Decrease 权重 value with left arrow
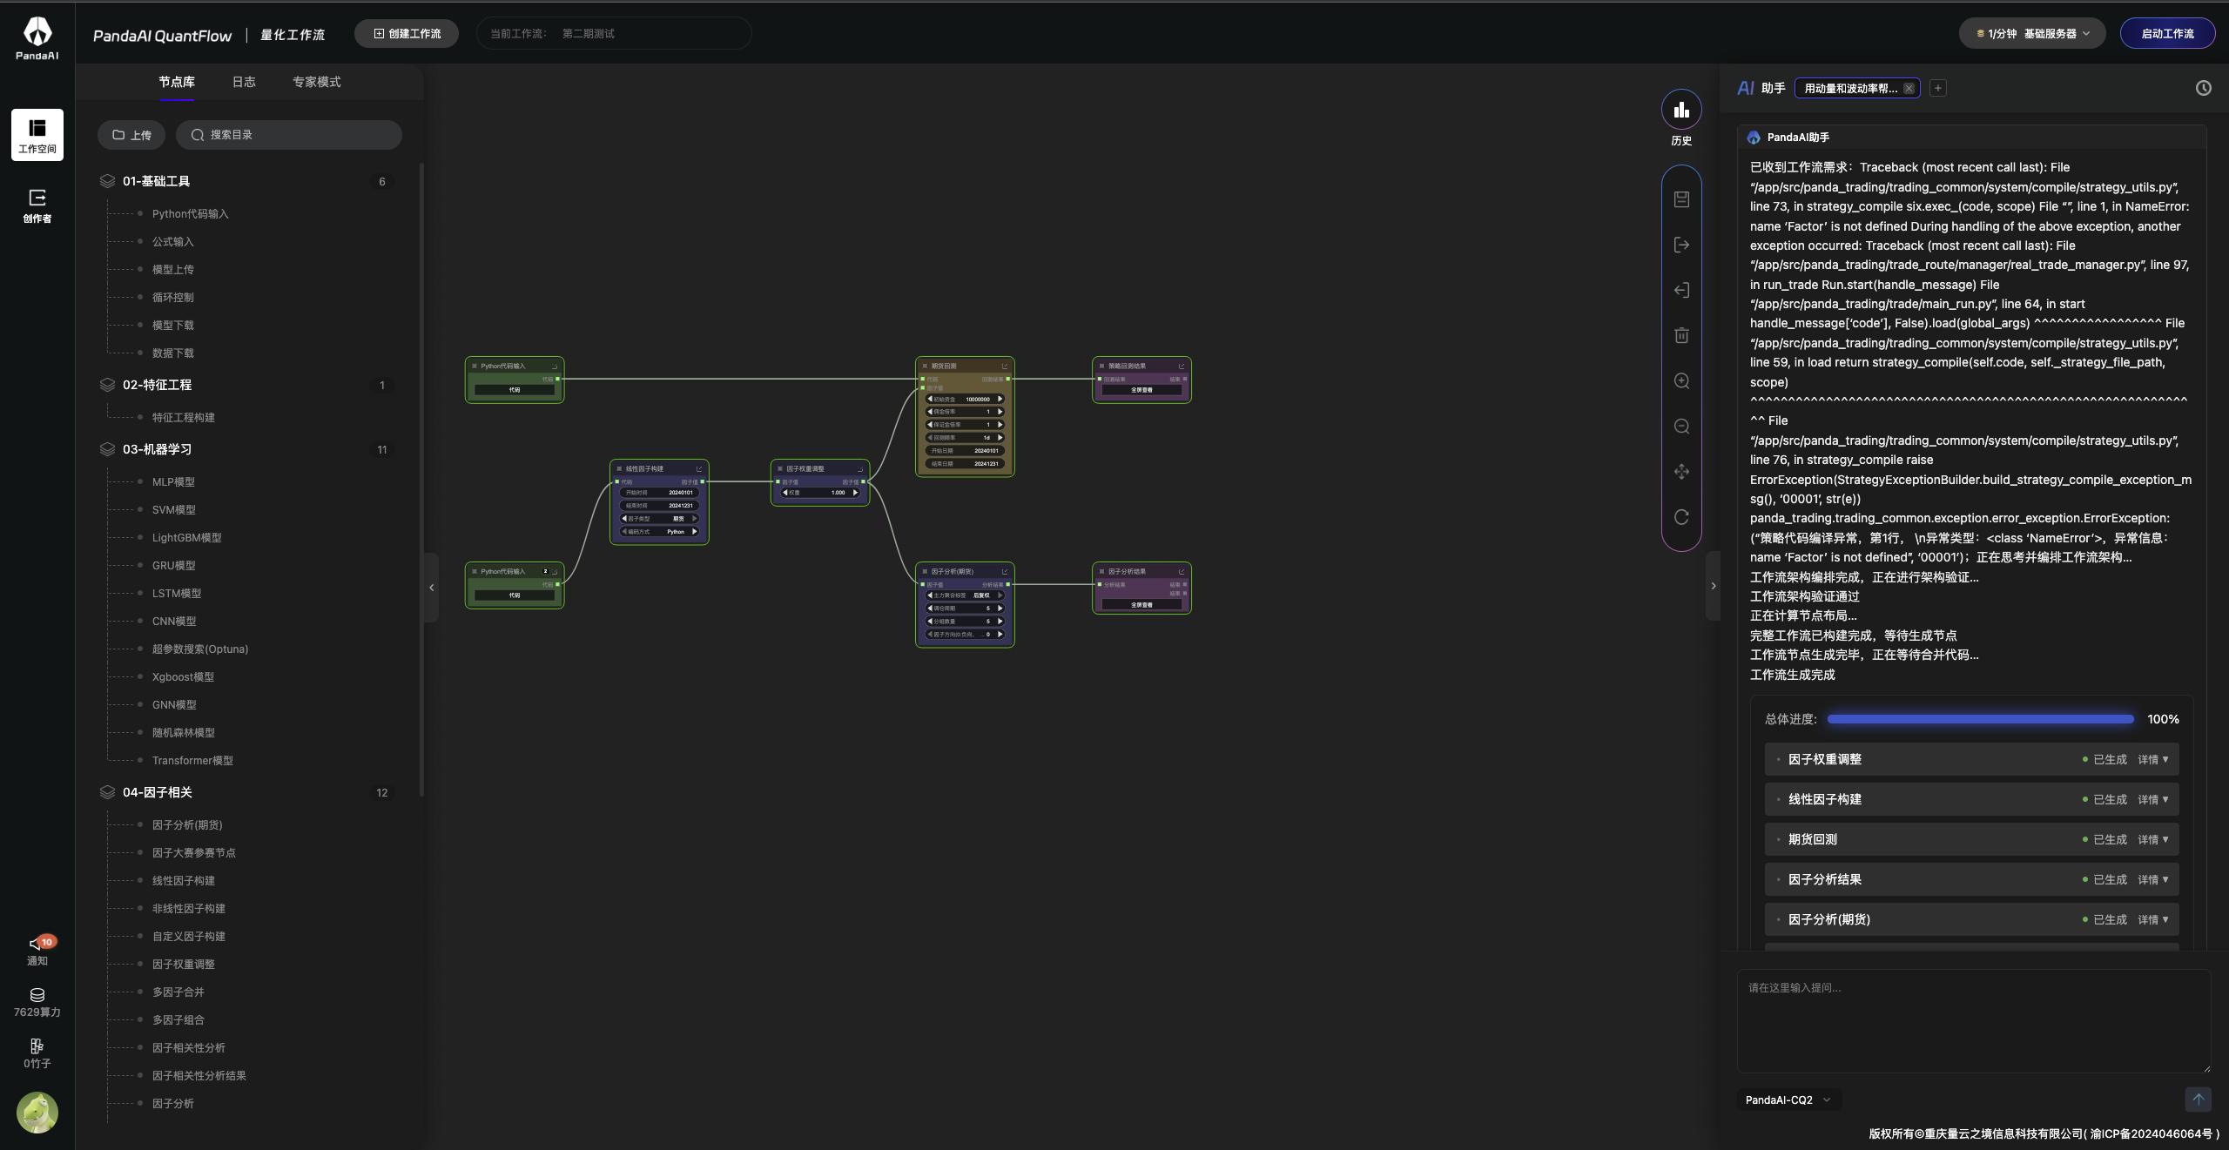 785,493
